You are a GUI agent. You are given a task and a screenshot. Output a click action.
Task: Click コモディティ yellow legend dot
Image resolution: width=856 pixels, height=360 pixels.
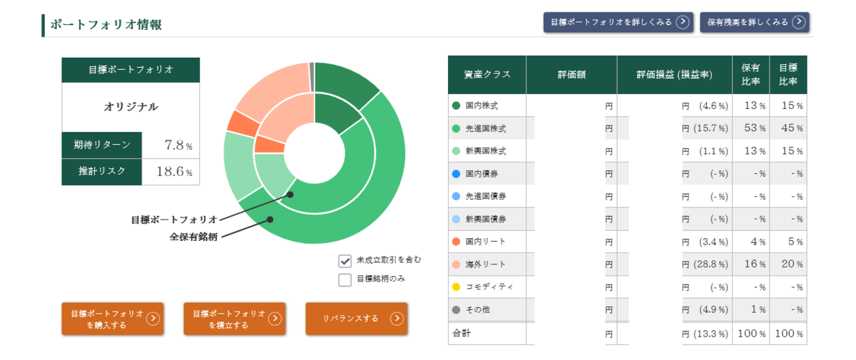(456, 287)
